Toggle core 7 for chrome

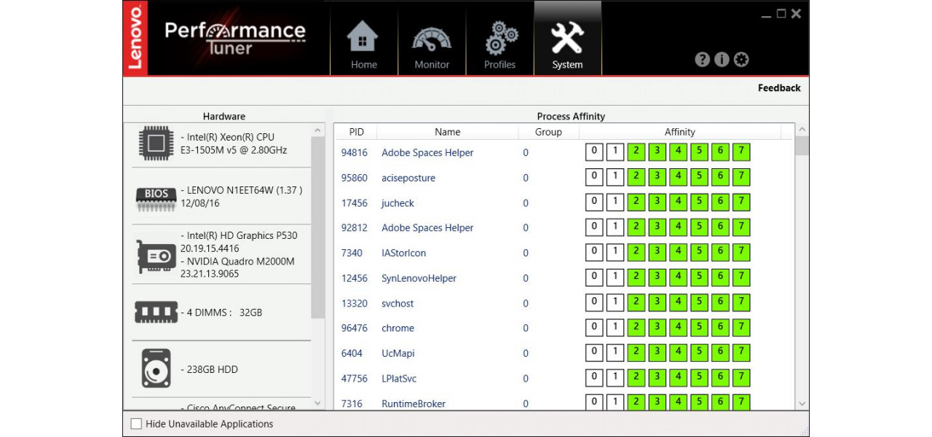point(741,328)
